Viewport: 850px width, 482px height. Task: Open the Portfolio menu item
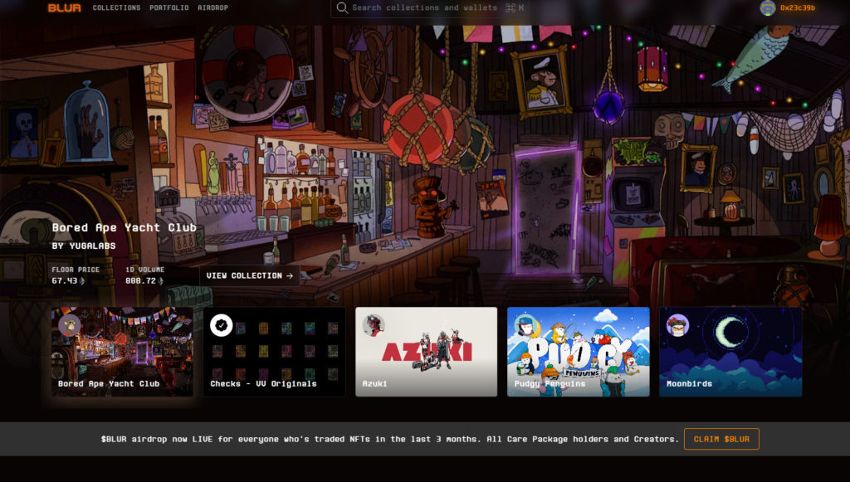tap(169, 7)
